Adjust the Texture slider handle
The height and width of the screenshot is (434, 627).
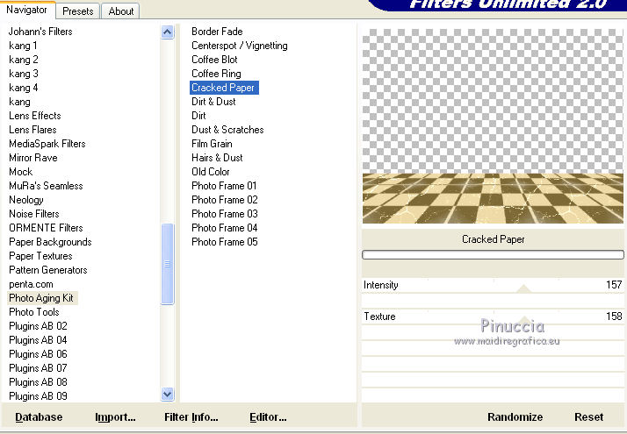[x=524, y=319]
